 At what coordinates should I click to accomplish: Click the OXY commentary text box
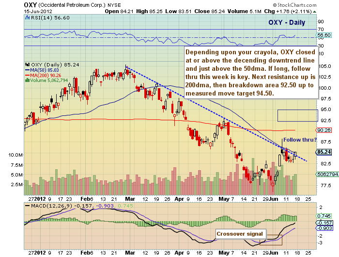click(x=251, y=73)
